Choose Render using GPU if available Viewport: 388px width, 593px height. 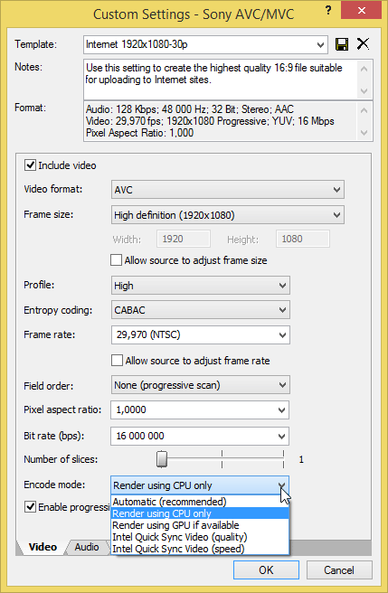[x=200, y=525]
